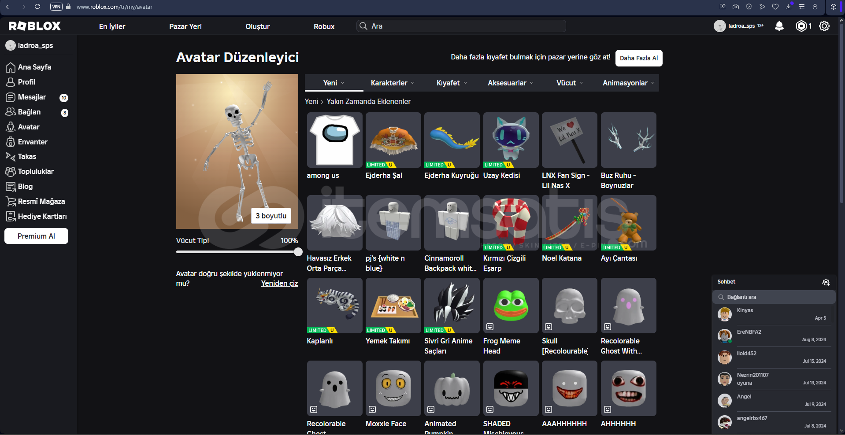Click the Ara search field
This screenshot has width=845, height=435.
tap(461, 26)
